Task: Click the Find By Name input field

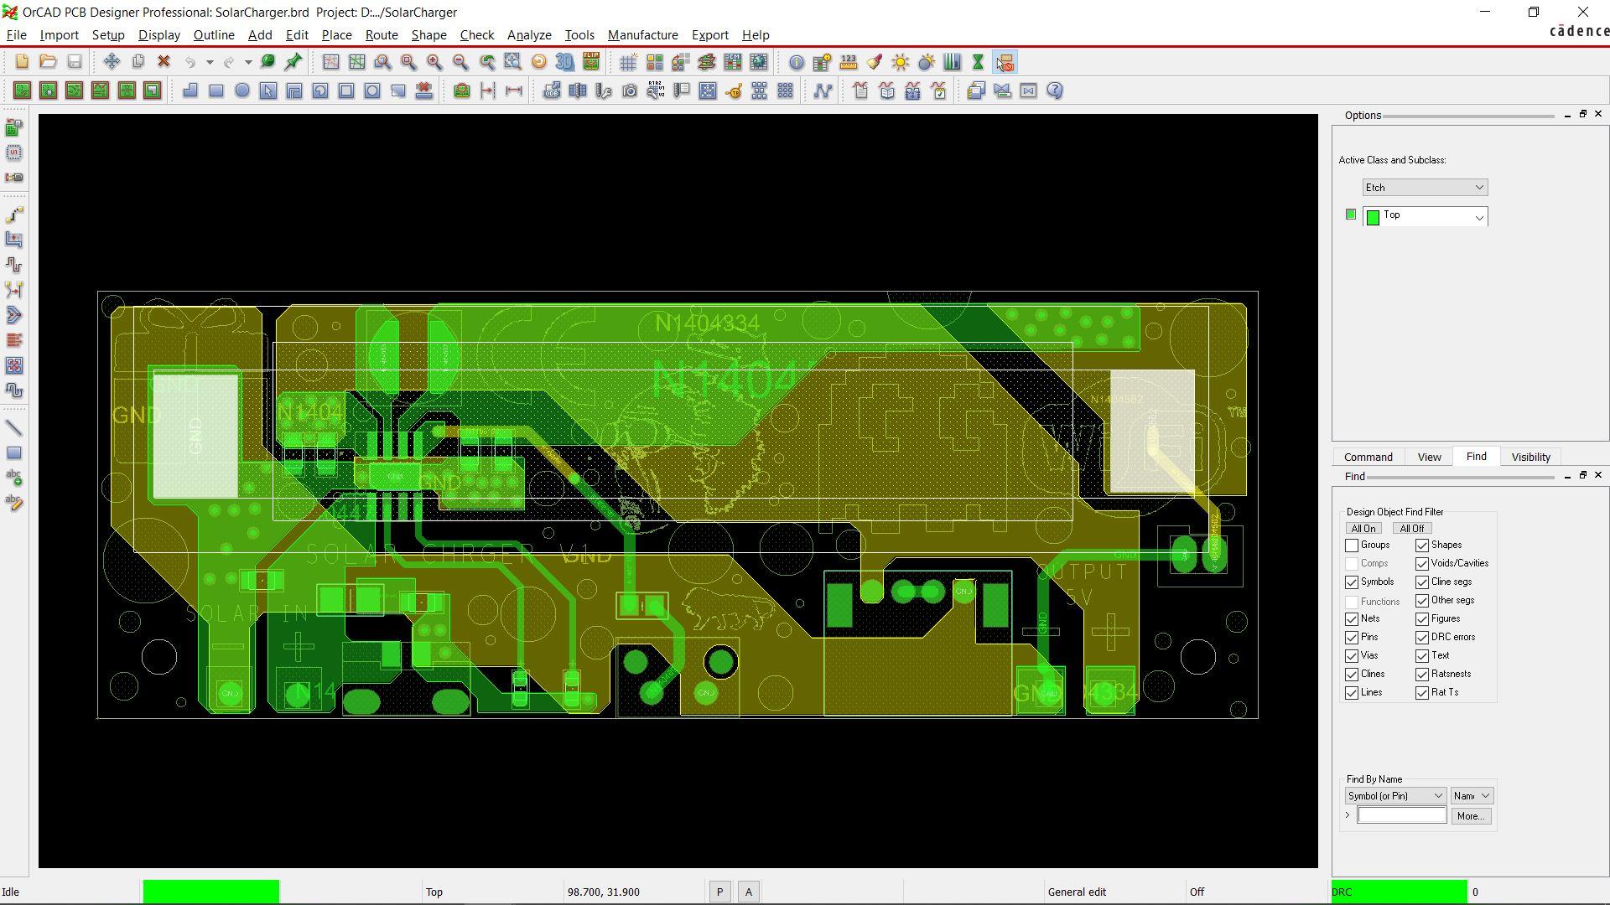Action: click(x=1402, y=815)
